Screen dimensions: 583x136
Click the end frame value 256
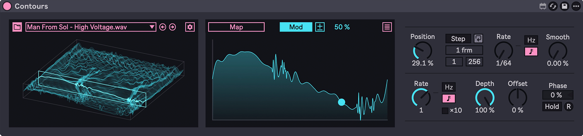474,62
